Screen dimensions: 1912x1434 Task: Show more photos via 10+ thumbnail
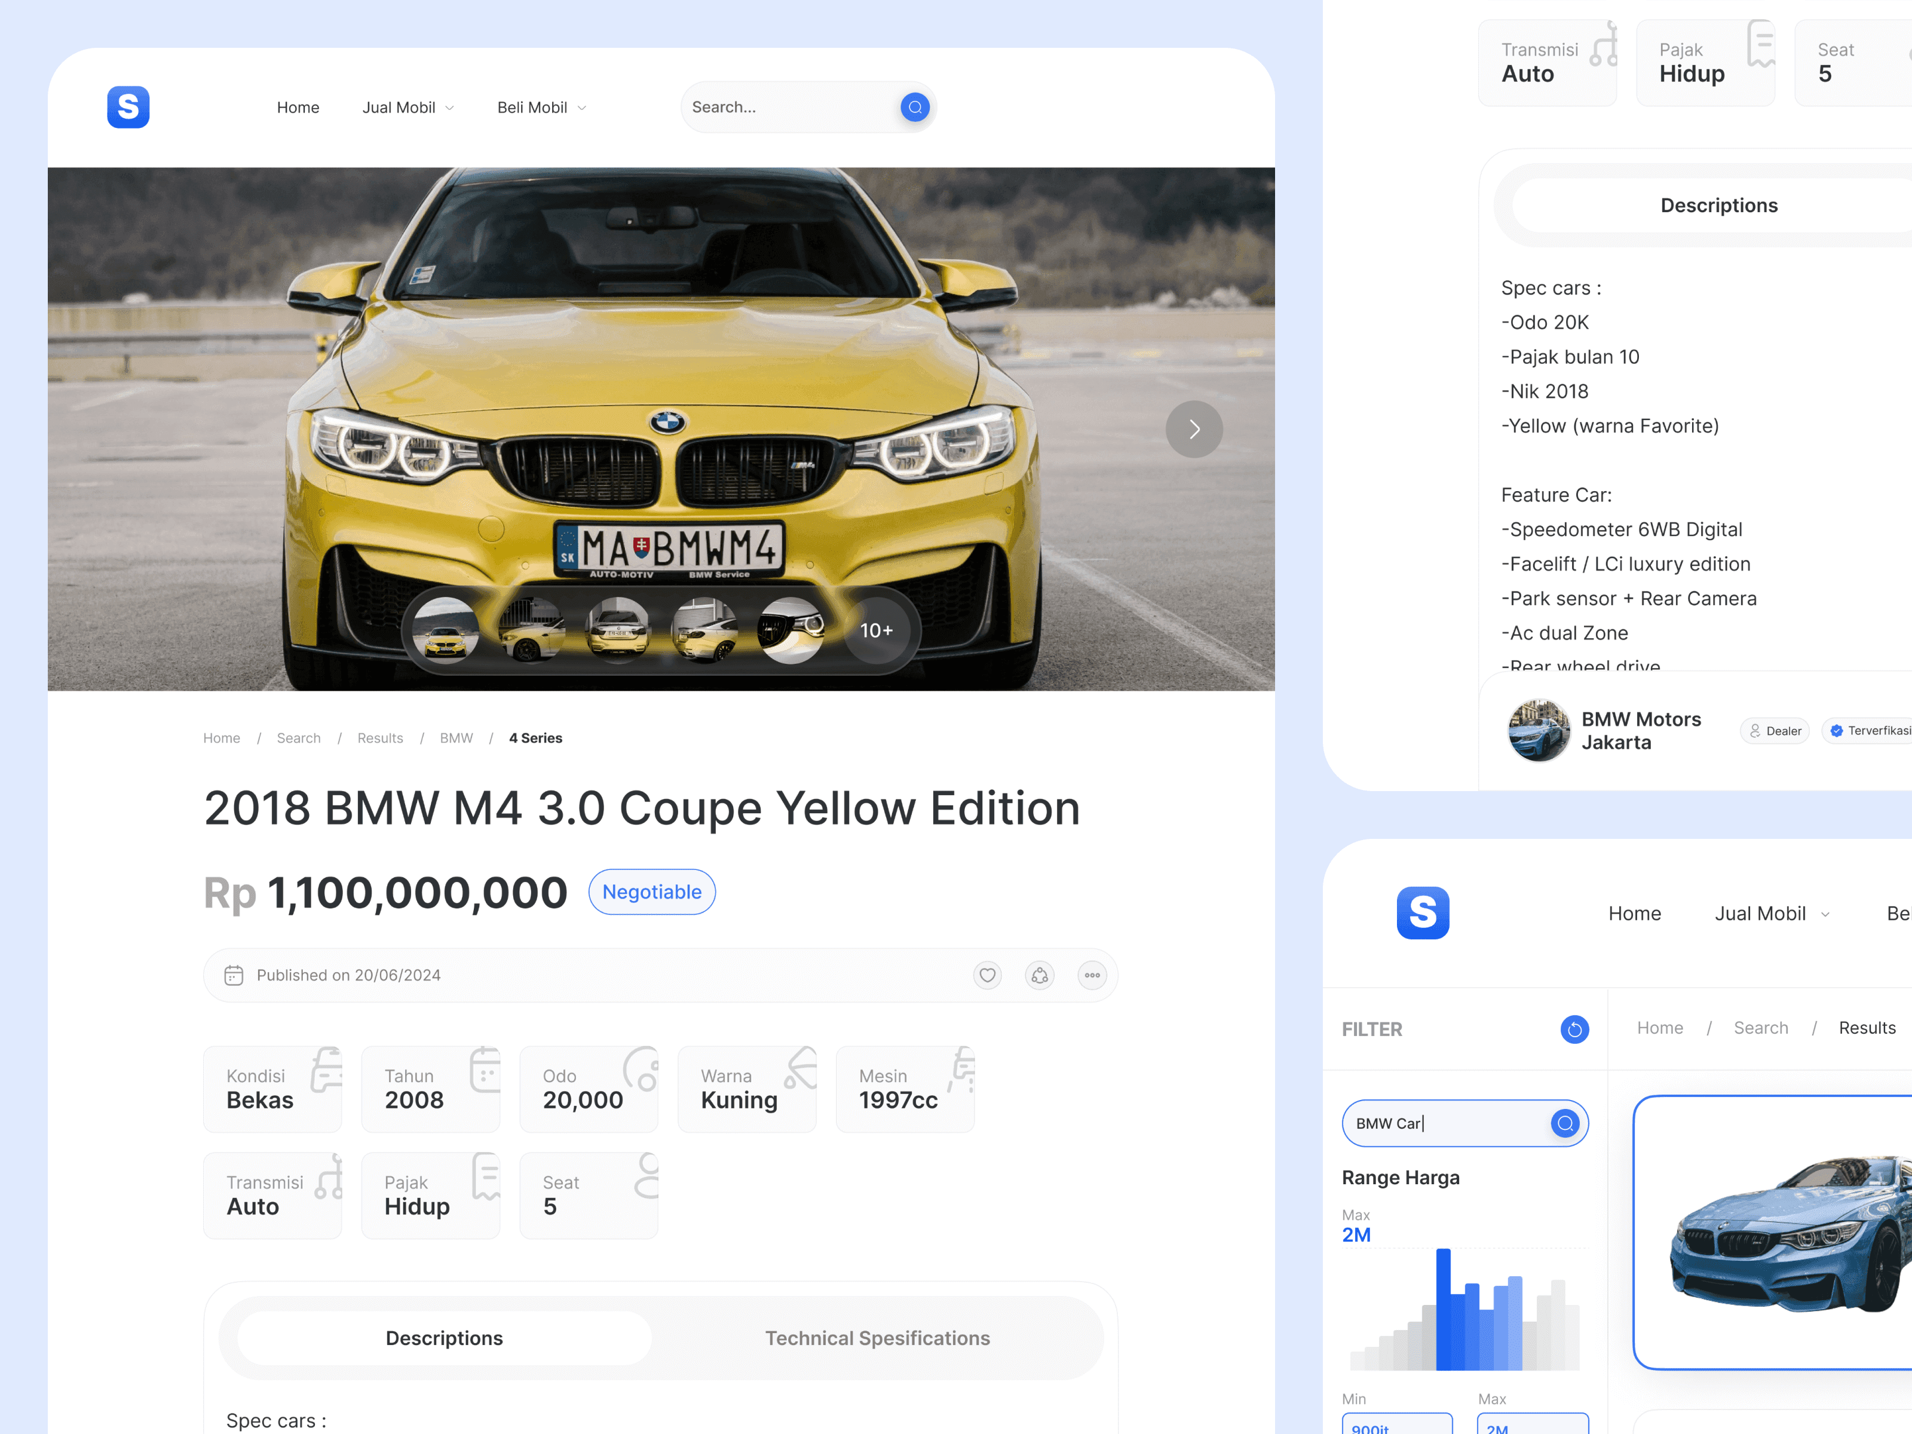[x=875, y=630]
